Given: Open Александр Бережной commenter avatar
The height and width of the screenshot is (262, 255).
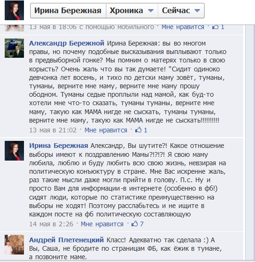Looking at the screenshot, I should 14,48.
